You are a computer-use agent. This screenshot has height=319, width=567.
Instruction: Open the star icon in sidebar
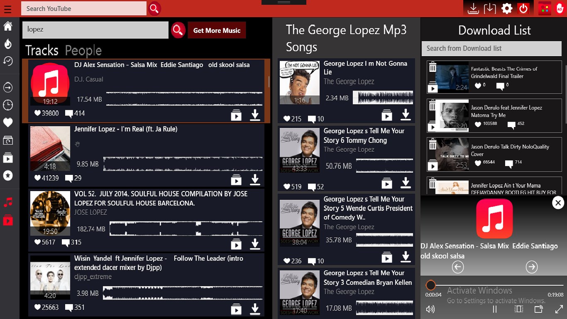pos(7,176)
